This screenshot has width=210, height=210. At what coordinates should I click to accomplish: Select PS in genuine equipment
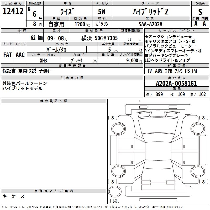[x=187, y=71]
